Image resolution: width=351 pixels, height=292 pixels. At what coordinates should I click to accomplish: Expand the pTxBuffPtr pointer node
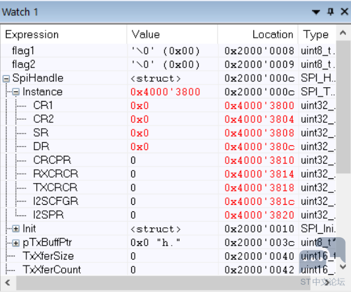16,242
